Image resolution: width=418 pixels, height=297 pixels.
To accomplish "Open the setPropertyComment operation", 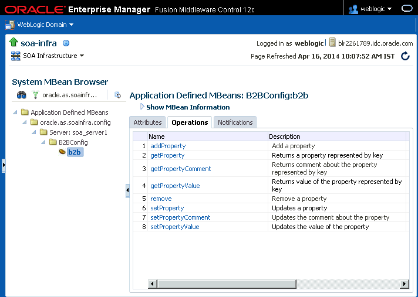I will 180,217.
